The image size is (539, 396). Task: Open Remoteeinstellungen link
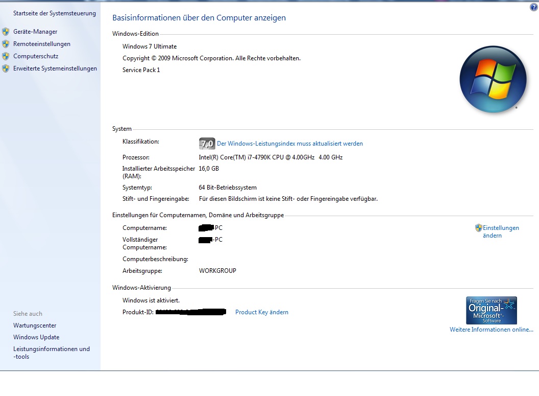(41, 44)
